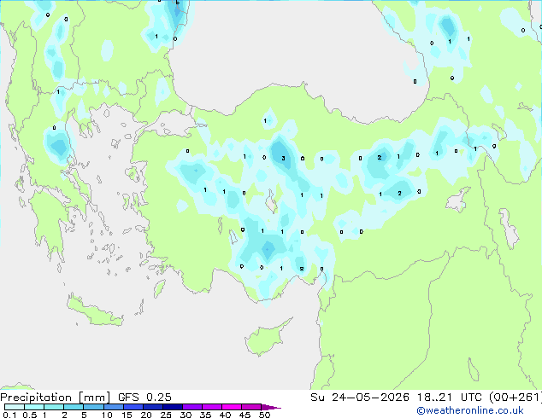Click the island of Cyprus on the map
The image size is (542, 418).
[x=264, y=338]
